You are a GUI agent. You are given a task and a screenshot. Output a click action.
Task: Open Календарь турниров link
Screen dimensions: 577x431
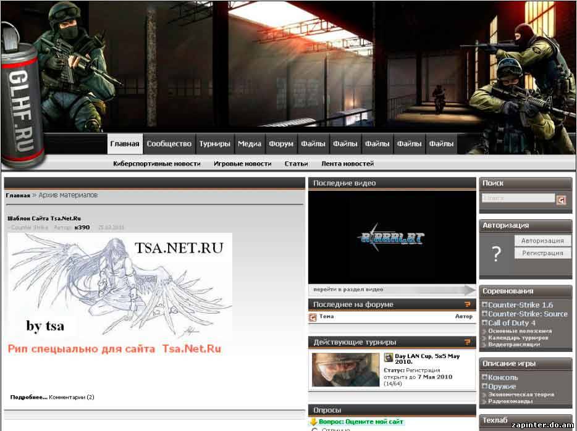click(518, 338)
